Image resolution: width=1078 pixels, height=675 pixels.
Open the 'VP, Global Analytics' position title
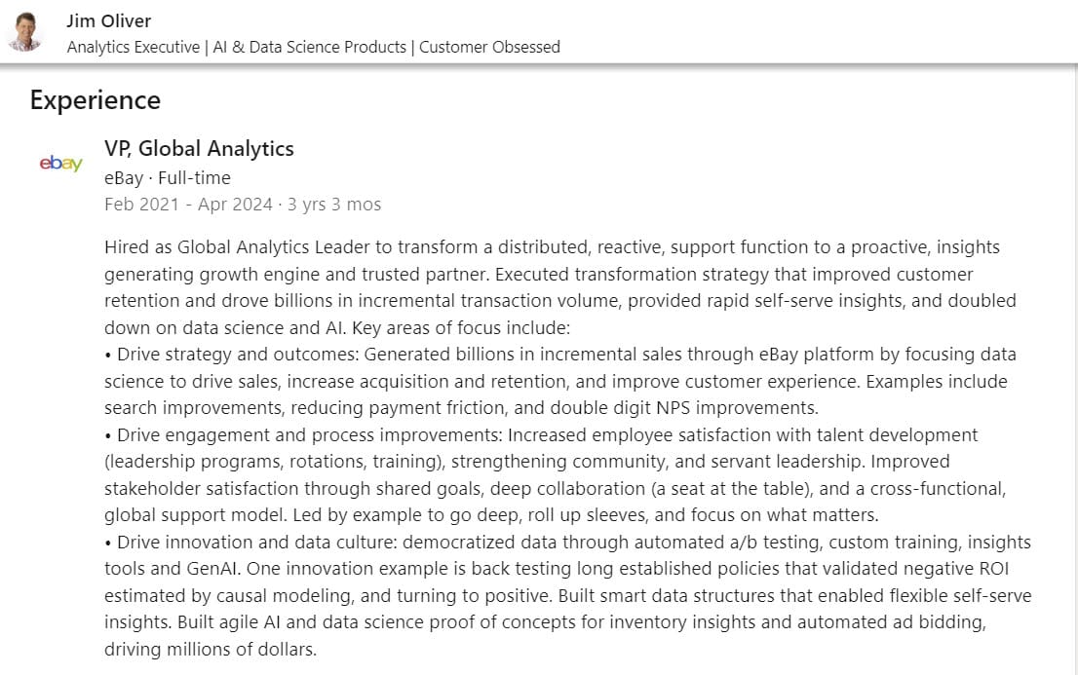pos(200,148)
